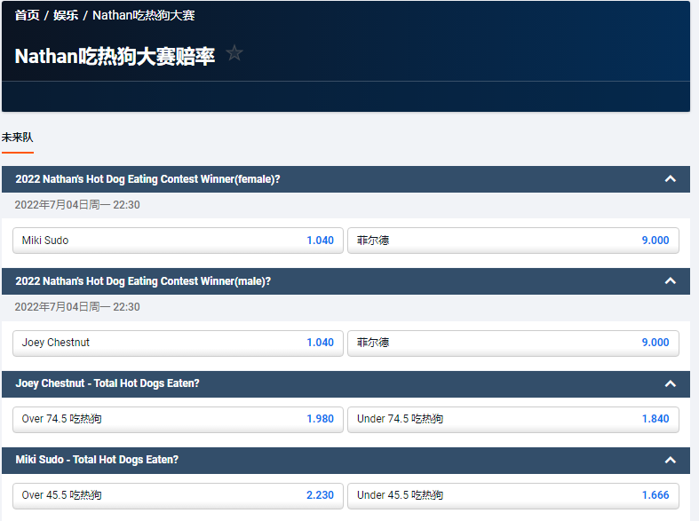Collapse Miki Sudo Total Hot Dogs chevron

pos(671,460)
